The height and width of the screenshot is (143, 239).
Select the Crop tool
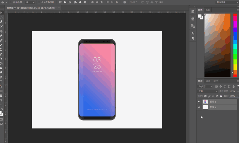[1, 31]
